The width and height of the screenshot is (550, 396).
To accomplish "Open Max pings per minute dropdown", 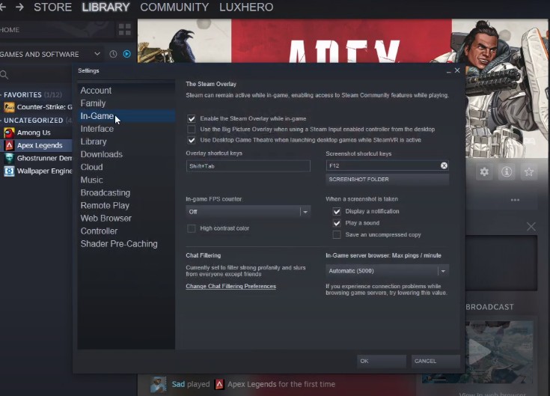I will pyautogui.click(x=387, y=271).
